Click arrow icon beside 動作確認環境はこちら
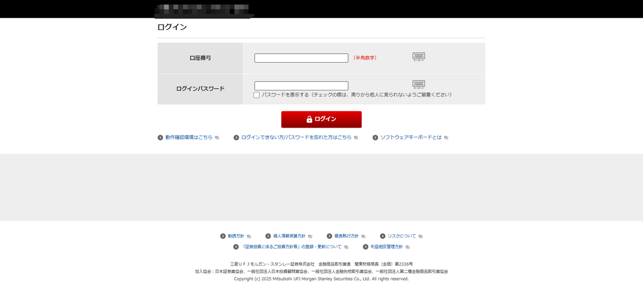The height and width of the screenshot is (305, 643). [160, 137]
